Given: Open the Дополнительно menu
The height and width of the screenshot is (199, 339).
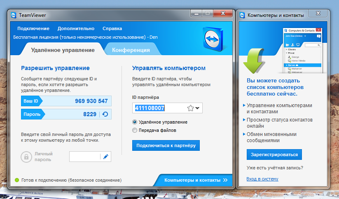Looking at the screenshot, I should click(x=76, y=28).
